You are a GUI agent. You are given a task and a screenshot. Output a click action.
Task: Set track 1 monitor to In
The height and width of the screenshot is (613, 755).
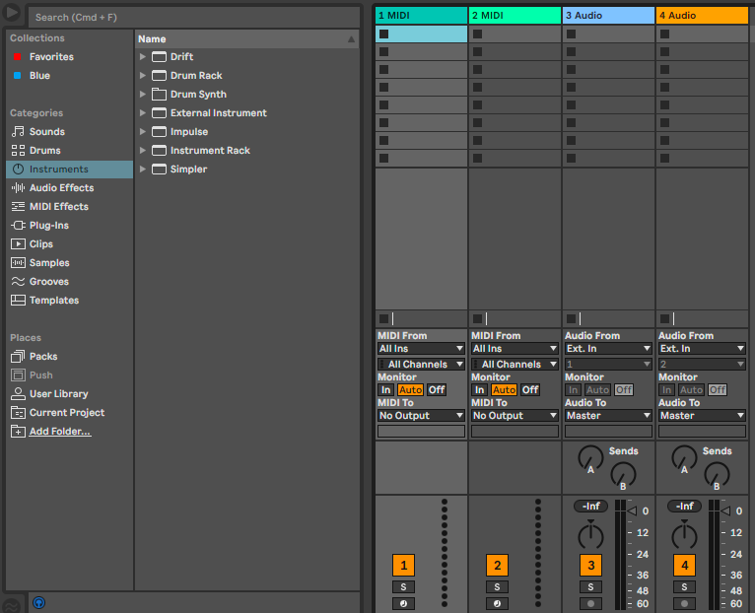click(x=386, y=390)
